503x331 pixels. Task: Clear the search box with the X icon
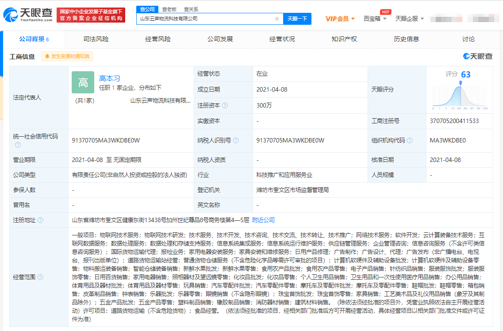pos(277,19)
